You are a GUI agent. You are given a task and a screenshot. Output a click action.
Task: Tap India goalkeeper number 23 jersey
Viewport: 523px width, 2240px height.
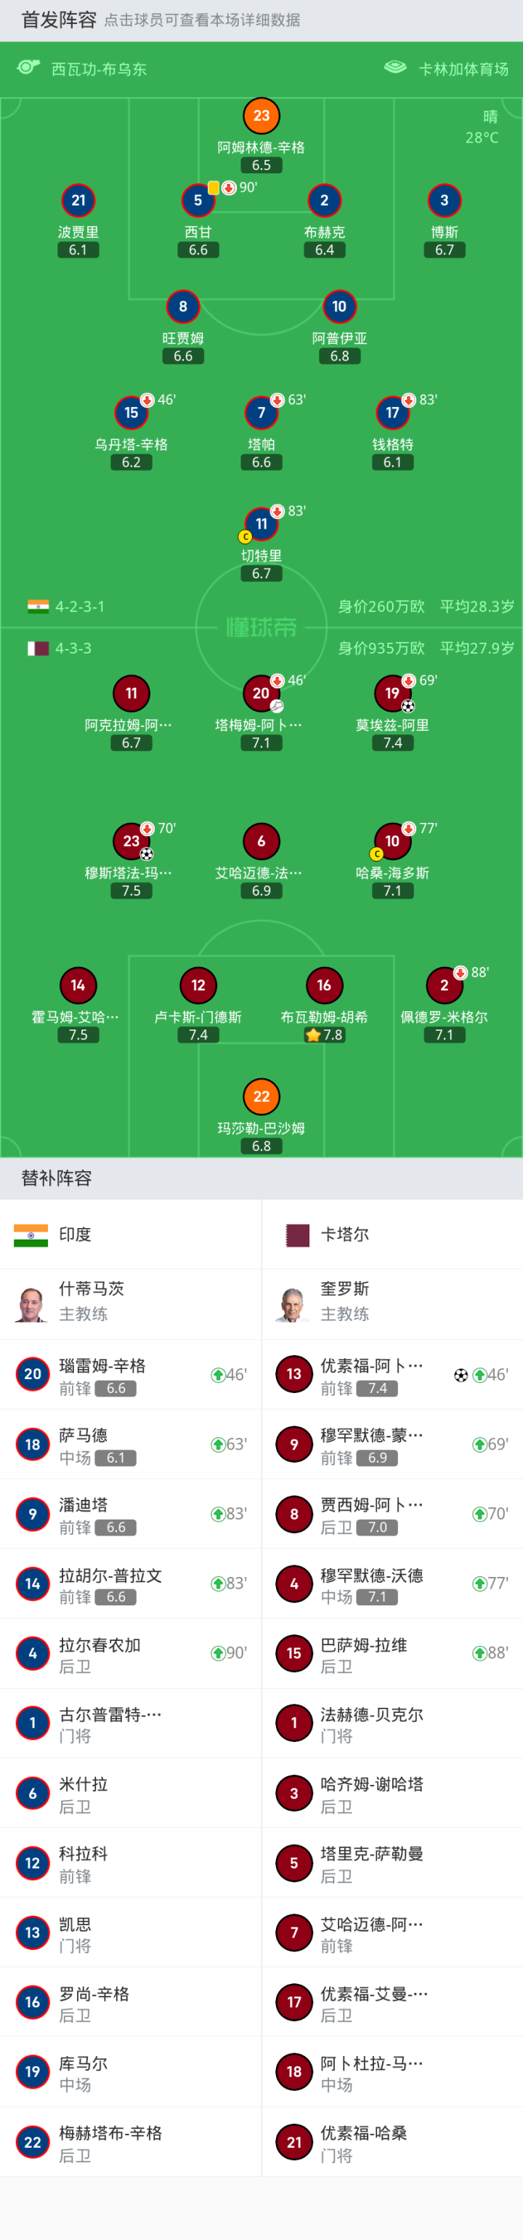point(261,116)
